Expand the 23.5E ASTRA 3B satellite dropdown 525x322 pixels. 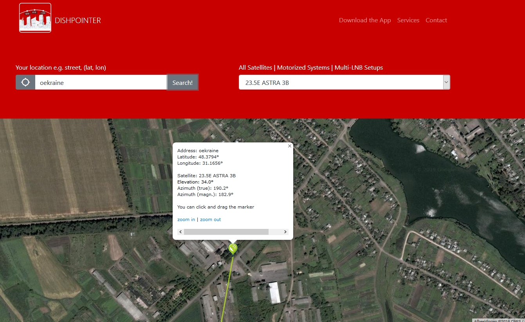click(344, 83)
